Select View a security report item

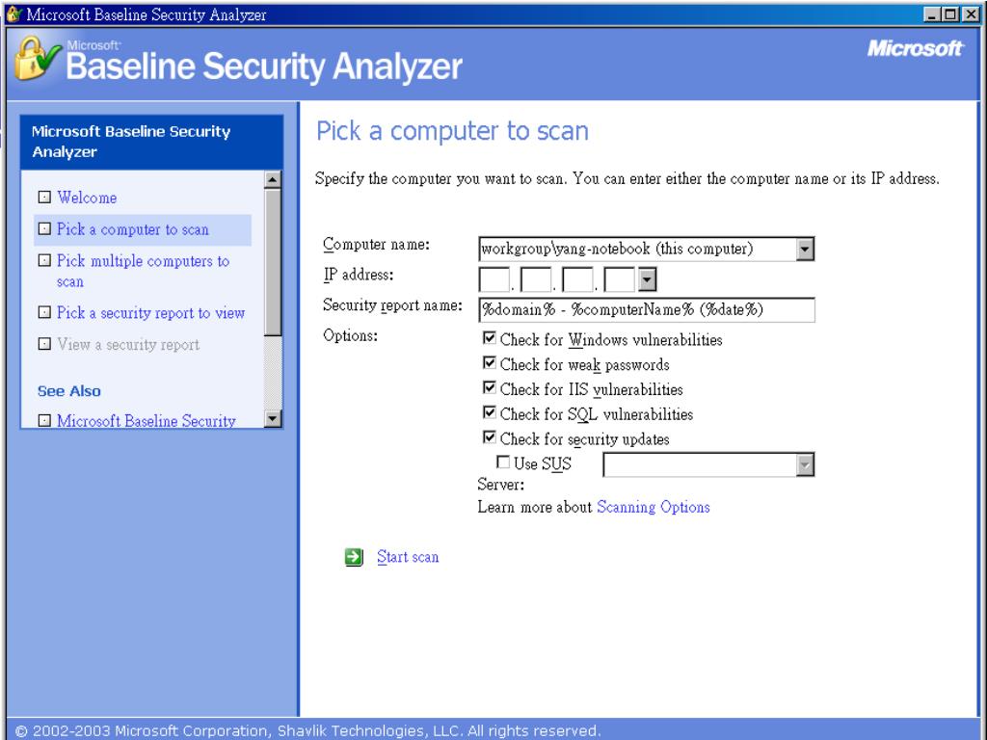coord(128,345)
